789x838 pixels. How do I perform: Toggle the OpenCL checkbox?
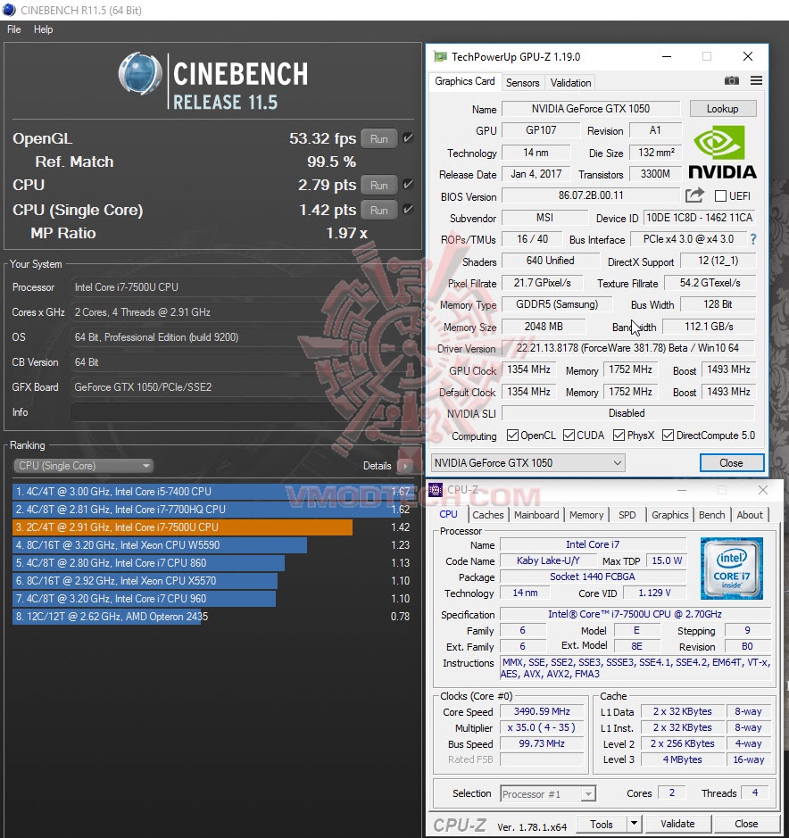(512, 436)
